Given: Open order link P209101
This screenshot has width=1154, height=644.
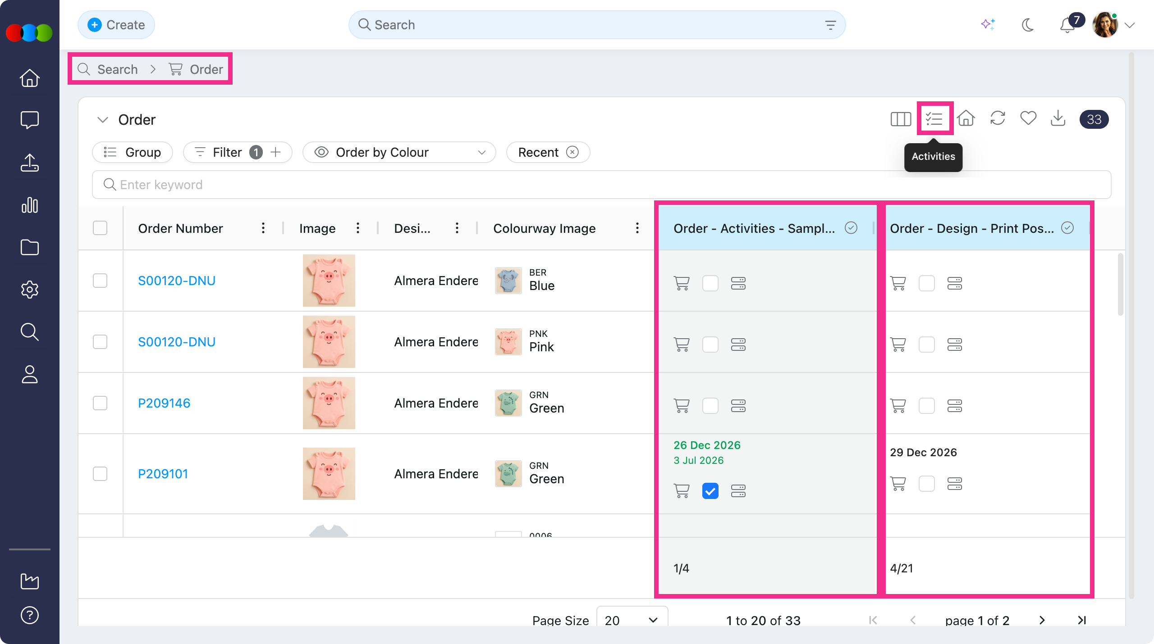Looking at the screenshot, I should point(163,474).
